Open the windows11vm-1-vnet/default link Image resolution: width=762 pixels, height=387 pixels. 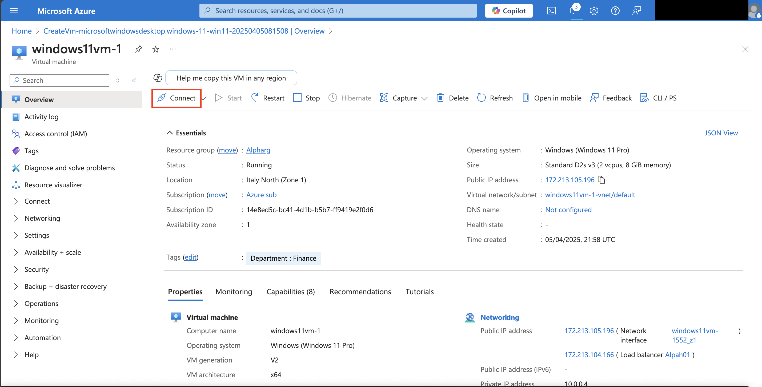(590, 195)
